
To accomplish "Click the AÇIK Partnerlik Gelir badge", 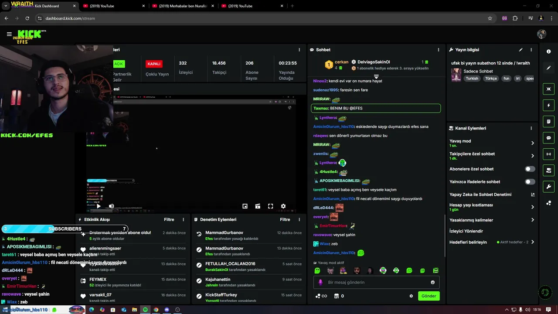I will (x=119, y=64).
